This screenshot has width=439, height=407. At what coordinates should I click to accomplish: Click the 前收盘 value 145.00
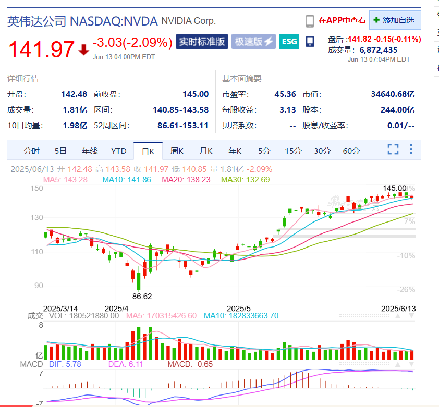point(196,94)
